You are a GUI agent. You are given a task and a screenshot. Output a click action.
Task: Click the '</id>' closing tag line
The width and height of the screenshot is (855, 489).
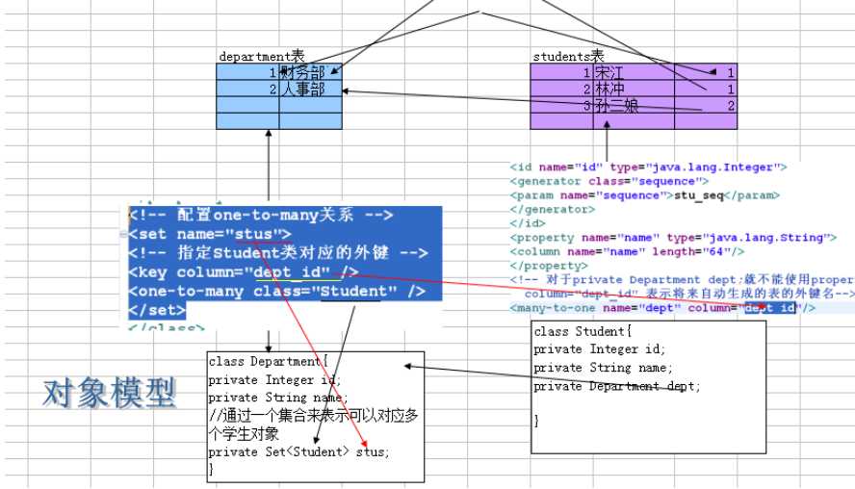click(x=528, y=223)
